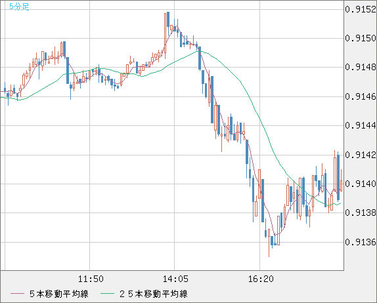The image size is (377, 303).
Task: Click the 5分足 chart timeframe label
Action: (x=19, y=7)
